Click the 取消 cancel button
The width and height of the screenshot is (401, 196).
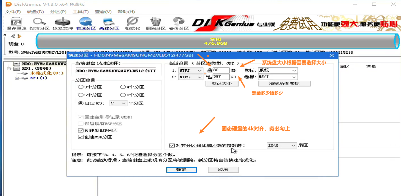(223, 170)
